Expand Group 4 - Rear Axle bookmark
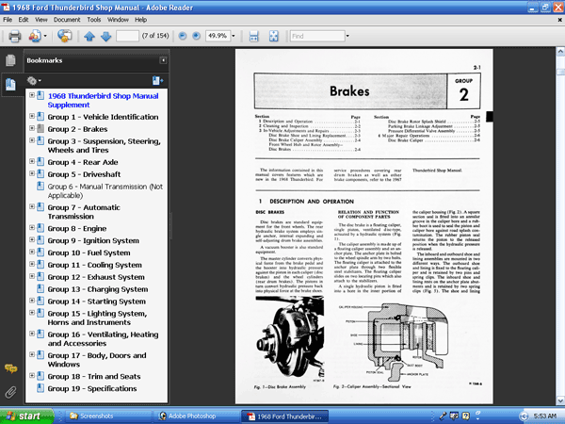The height and width of the screenshot is (424, 565). (x=32, y=161)
